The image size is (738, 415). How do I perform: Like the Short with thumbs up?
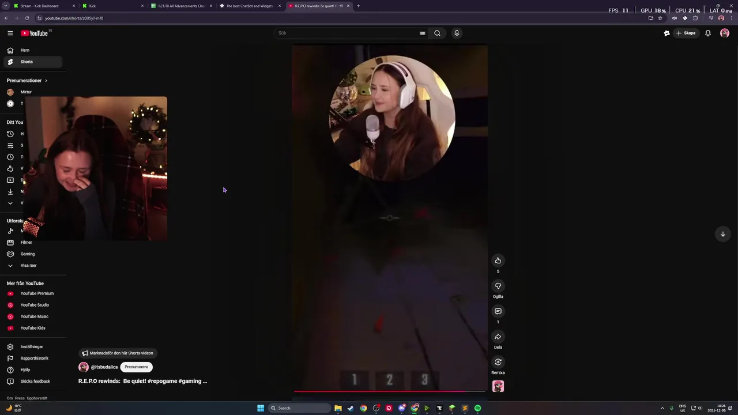click(498, 261)
